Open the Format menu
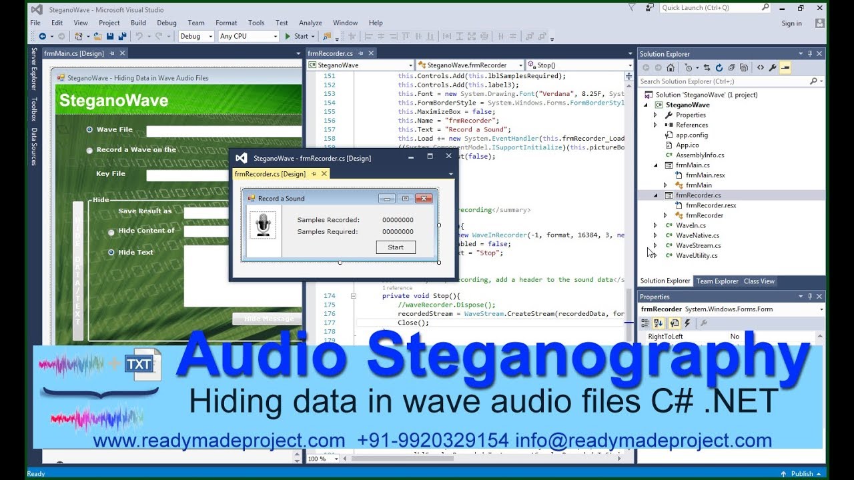854x480 pixels. click(226, 23)
